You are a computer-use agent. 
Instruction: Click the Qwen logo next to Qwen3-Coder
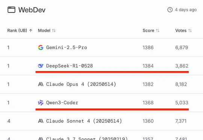coord(41,103)
